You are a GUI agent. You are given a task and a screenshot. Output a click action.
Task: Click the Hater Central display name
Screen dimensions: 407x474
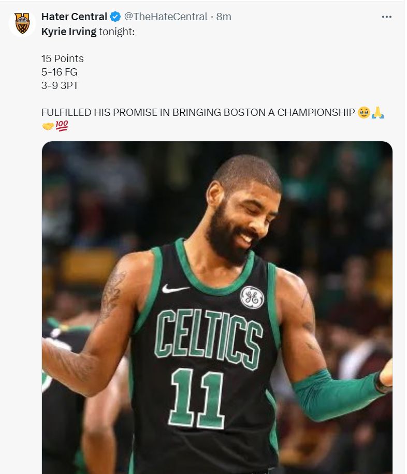tap(74, 17)
